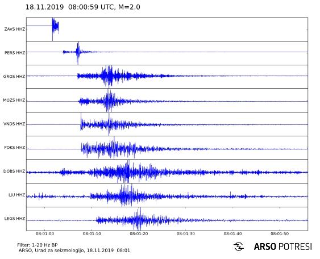The width and height of the screenshot is (320, 259).
Task: Select the DOBS HHZ station label
Action: 14,171
